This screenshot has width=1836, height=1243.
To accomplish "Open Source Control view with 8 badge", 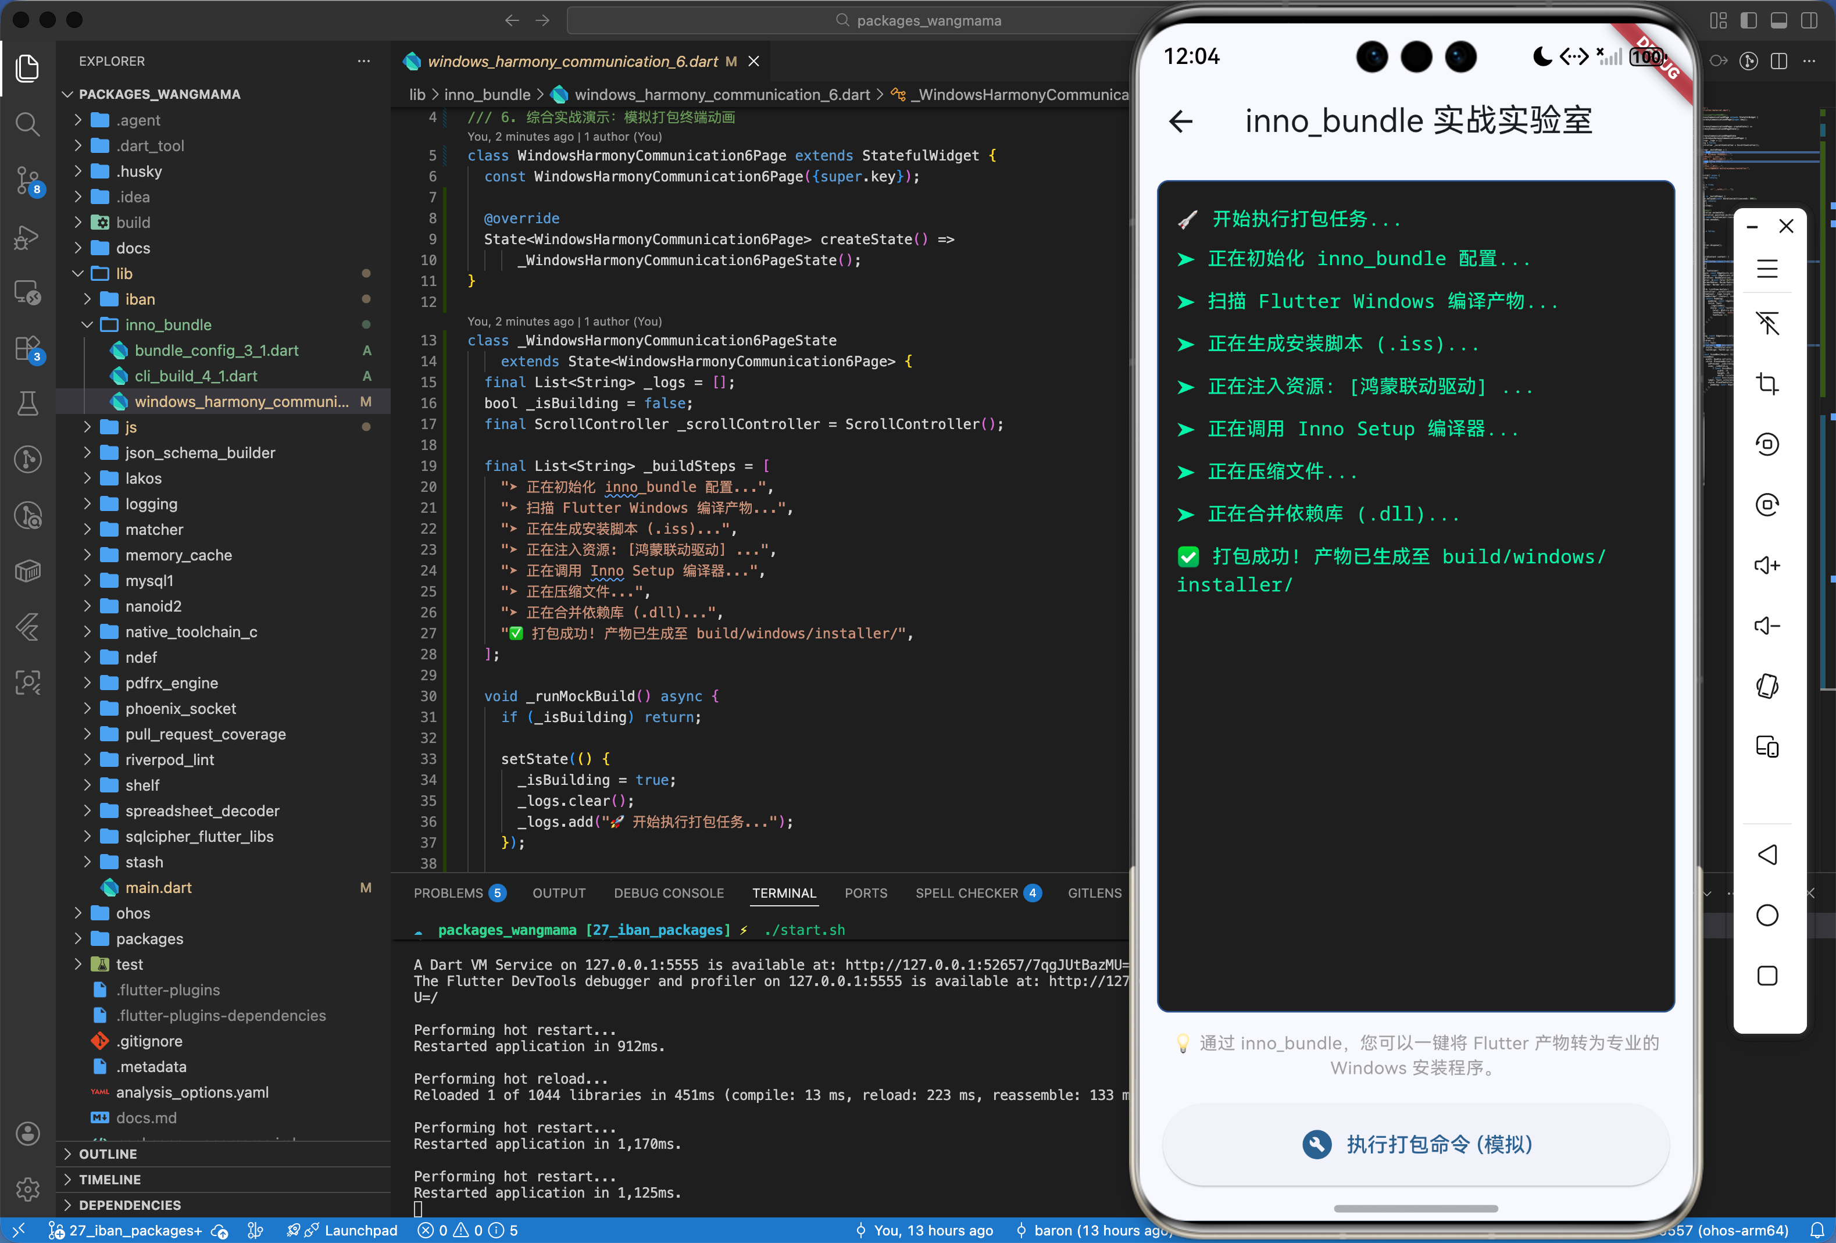I will tap(28, 180).
